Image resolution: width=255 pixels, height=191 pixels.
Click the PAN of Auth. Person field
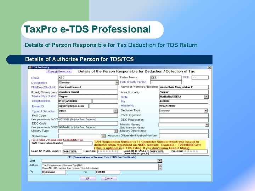click(x=166, y=82)
